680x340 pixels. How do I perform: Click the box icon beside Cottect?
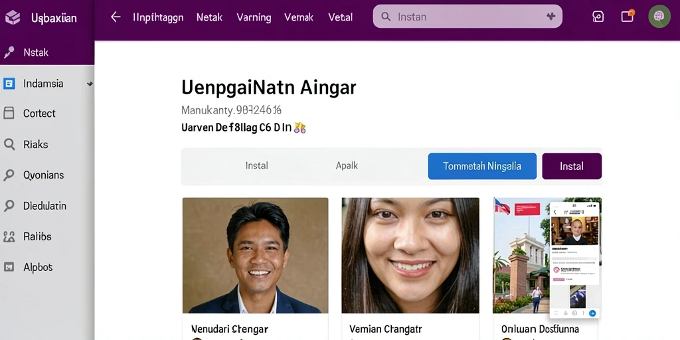[9, 113]
